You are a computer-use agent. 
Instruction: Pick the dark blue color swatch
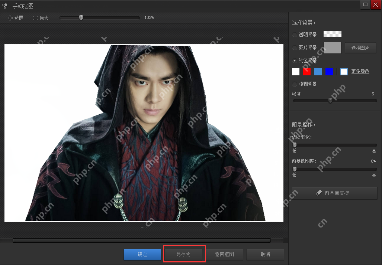coord(329,72)
